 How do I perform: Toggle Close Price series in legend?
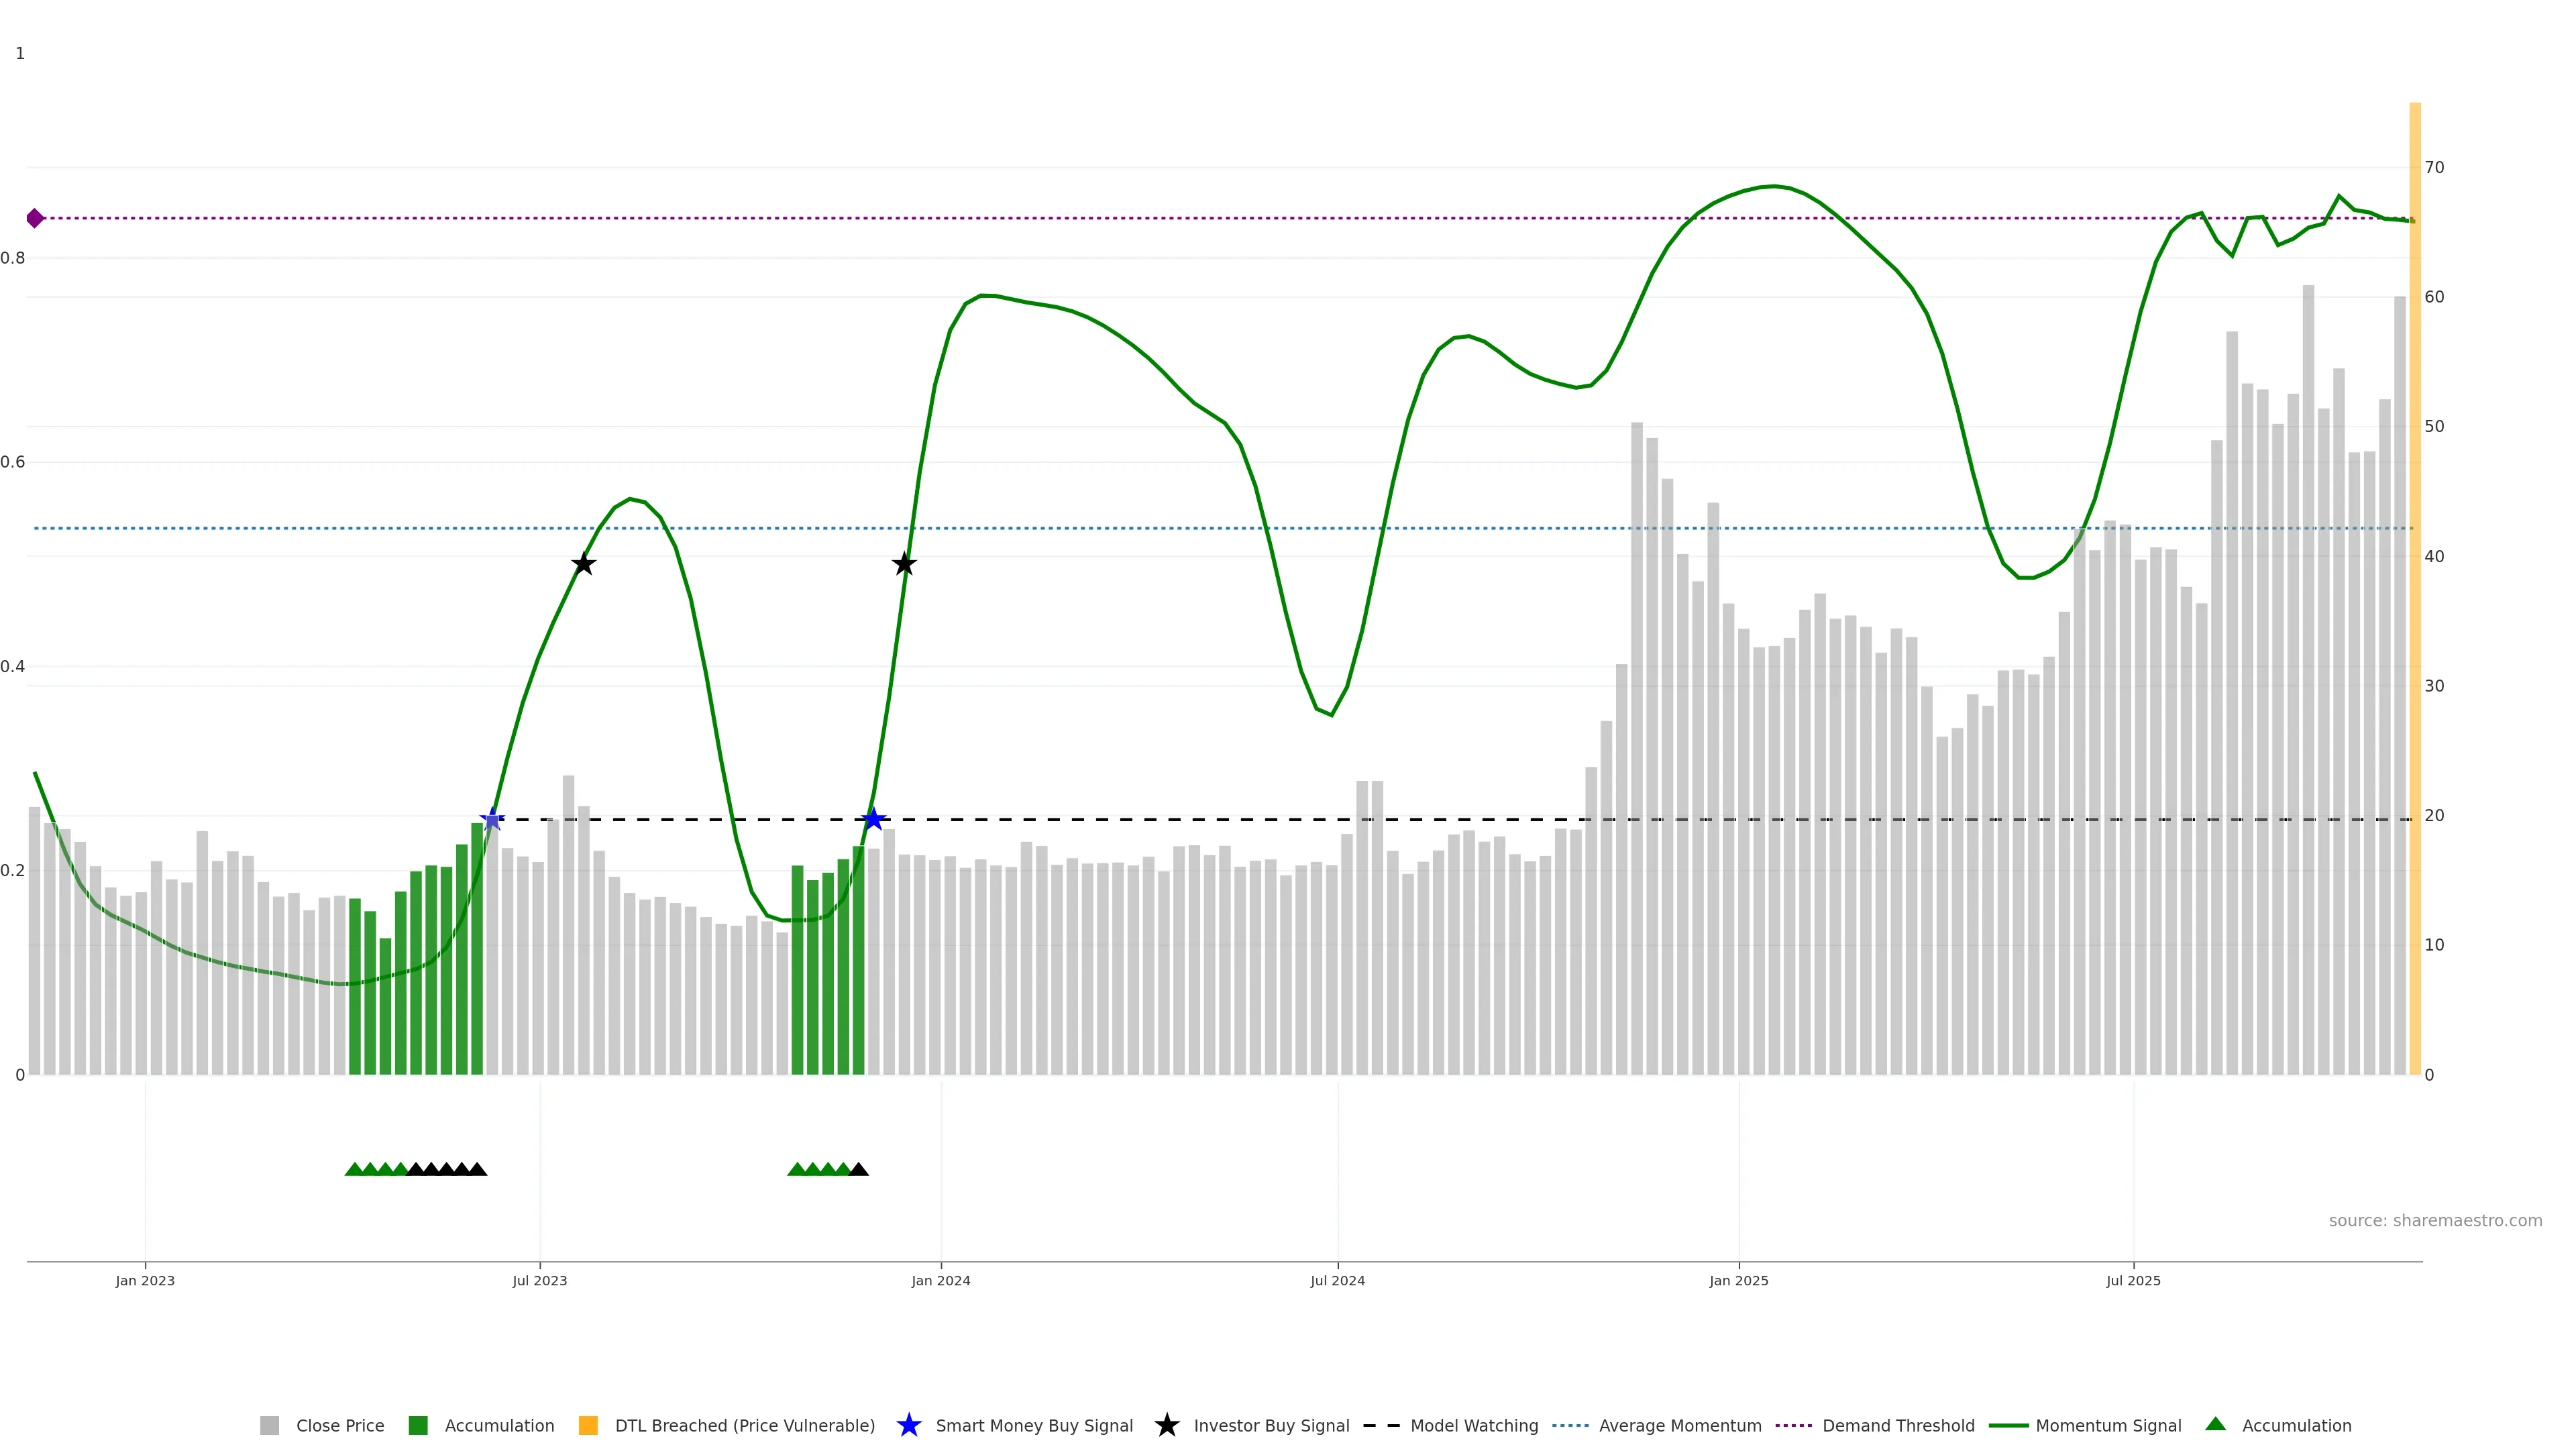[x=339, y=1425]
